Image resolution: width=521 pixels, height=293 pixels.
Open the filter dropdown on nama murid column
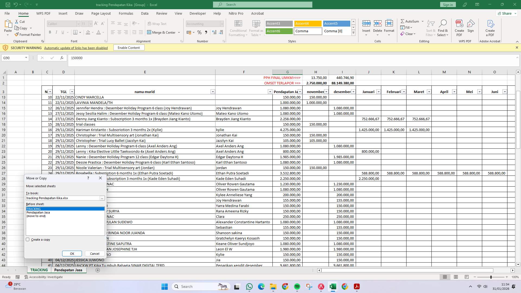click(x=213, y=92)
